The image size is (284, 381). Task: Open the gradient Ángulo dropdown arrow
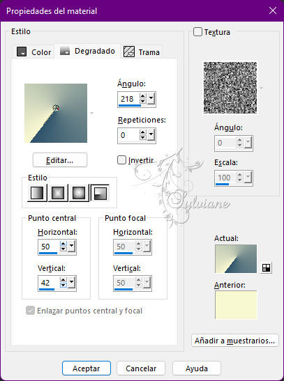[x=151, y=99]
